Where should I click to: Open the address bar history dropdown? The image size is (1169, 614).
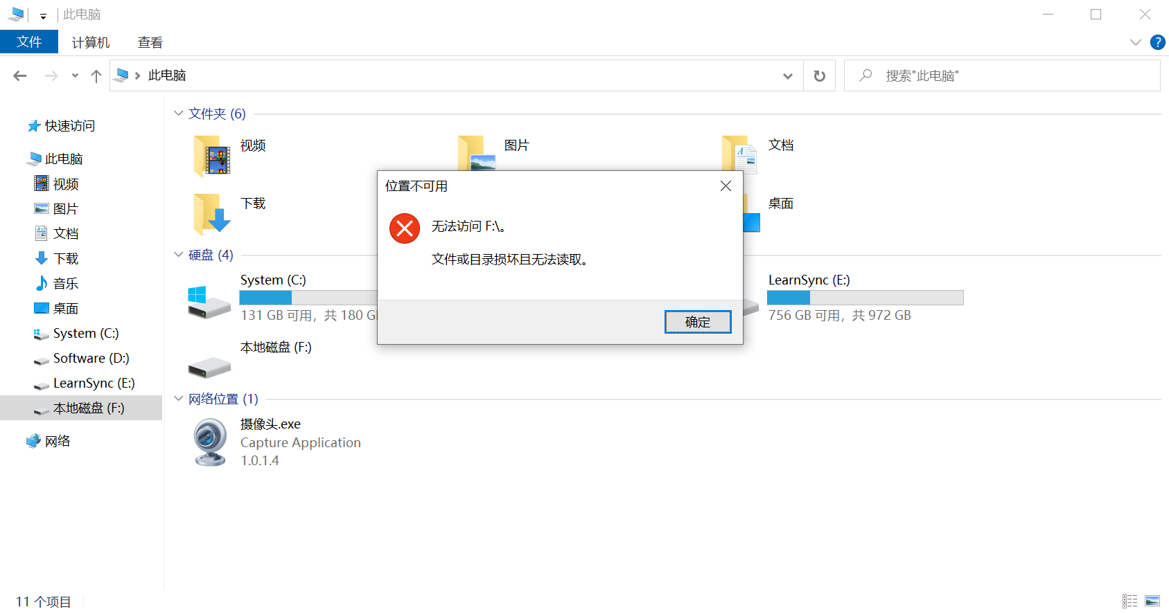(x=787, y=75)
